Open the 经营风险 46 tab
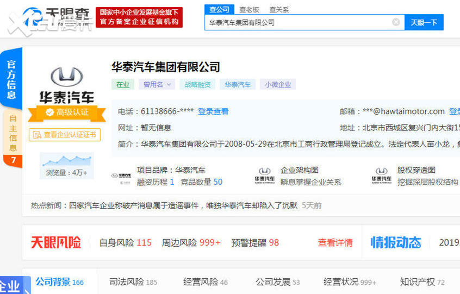This screenshot has height=294, width=460. pos(206,282)
